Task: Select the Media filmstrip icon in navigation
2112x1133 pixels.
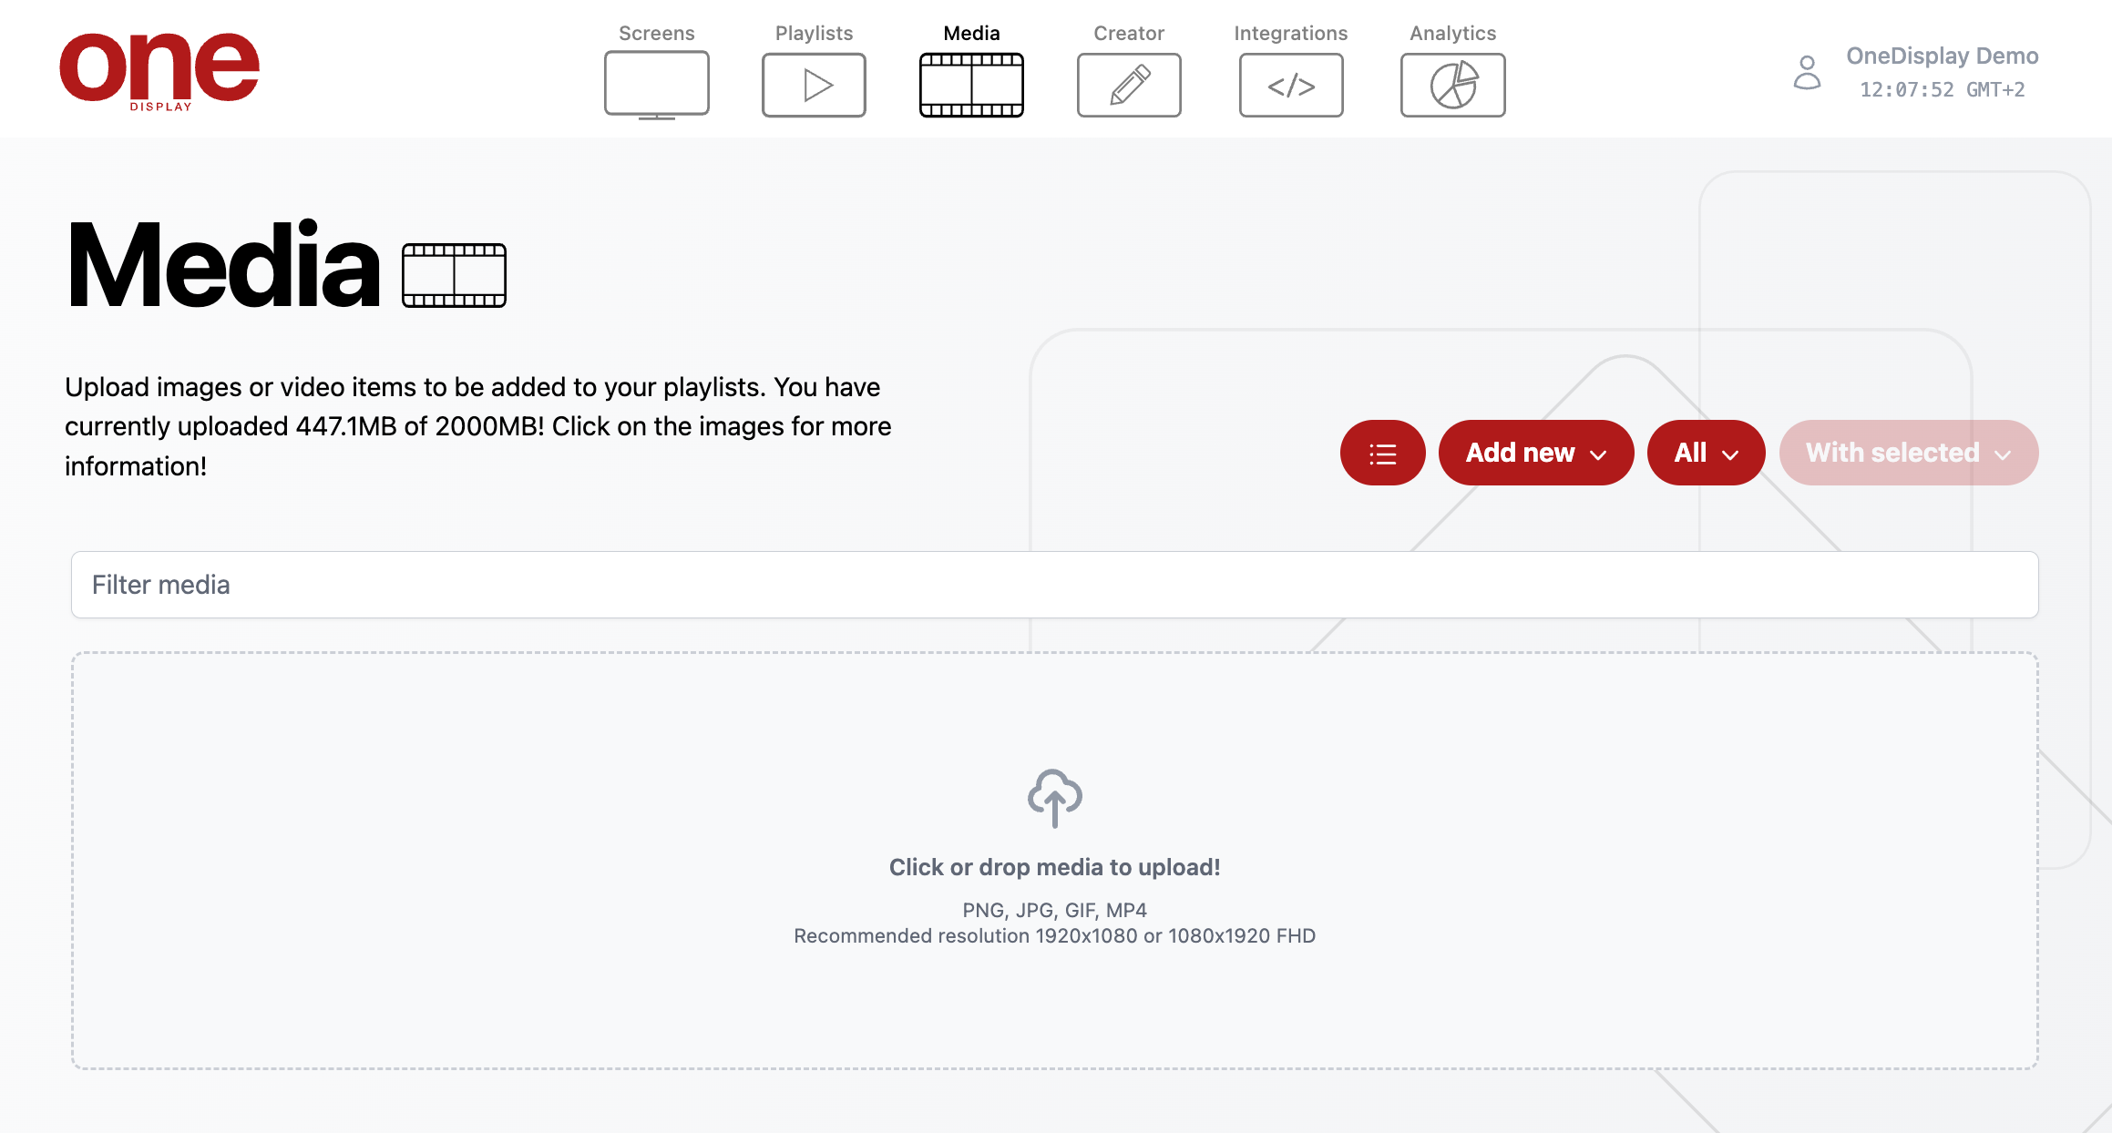Action: coord(971,85)
